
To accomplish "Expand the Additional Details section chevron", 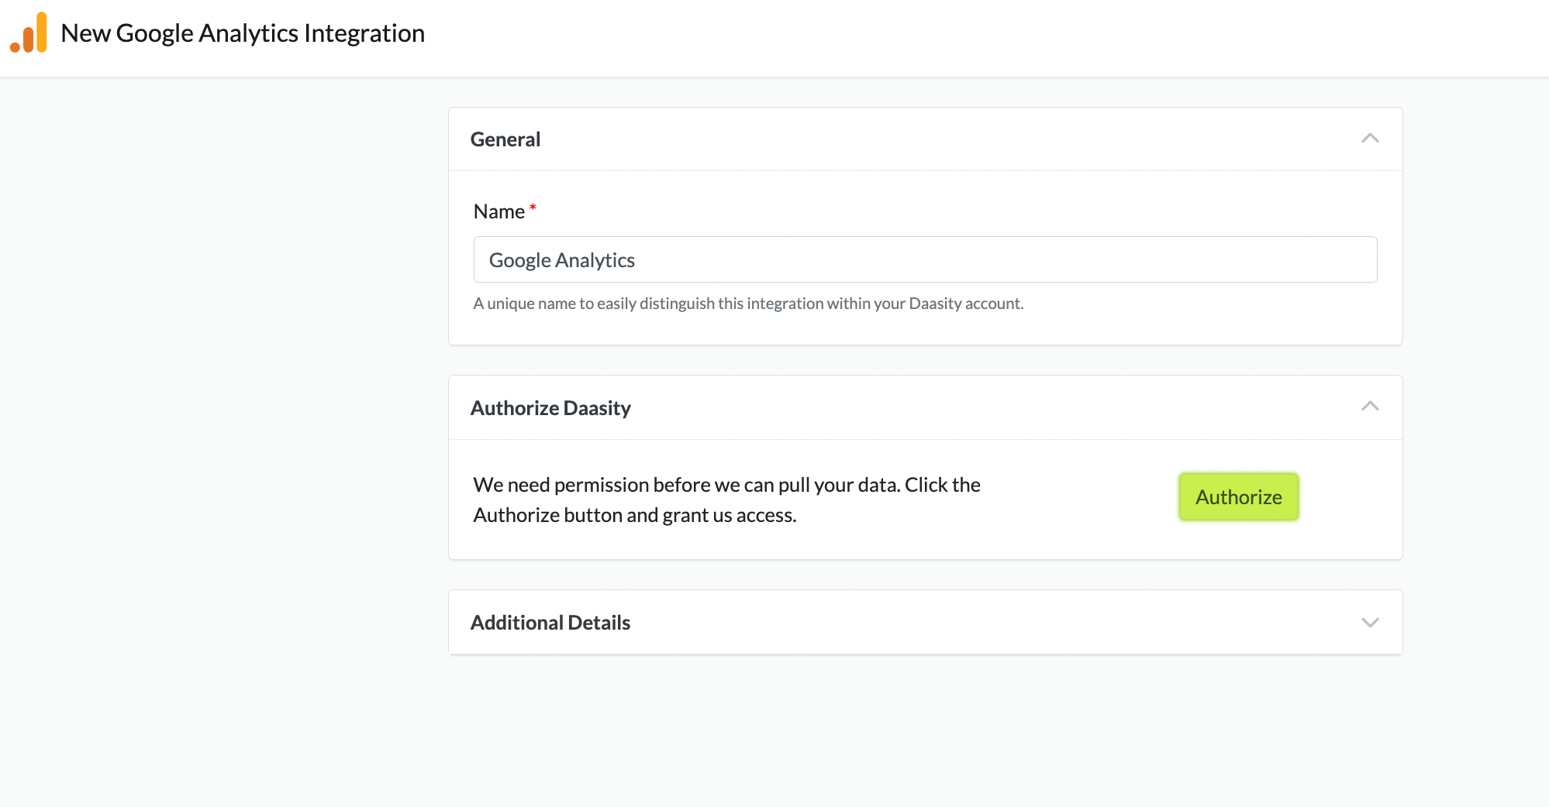I will click(1370, 623).
